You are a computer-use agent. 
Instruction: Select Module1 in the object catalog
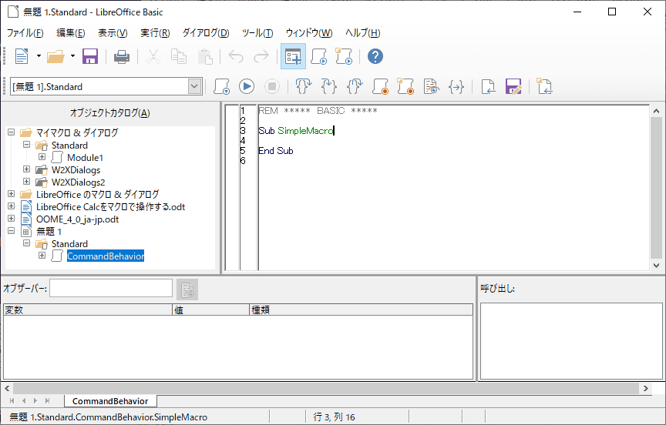click(x=85, y=158)
